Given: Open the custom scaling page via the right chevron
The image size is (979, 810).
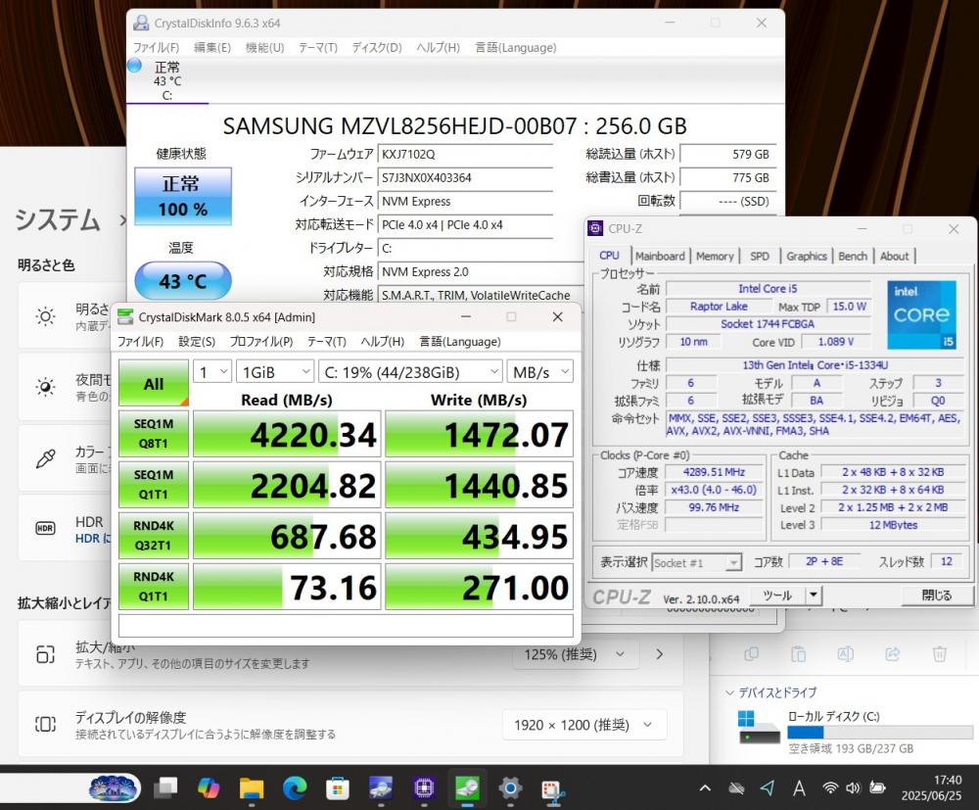Looking at the screenshot, I should click(660, 654).
